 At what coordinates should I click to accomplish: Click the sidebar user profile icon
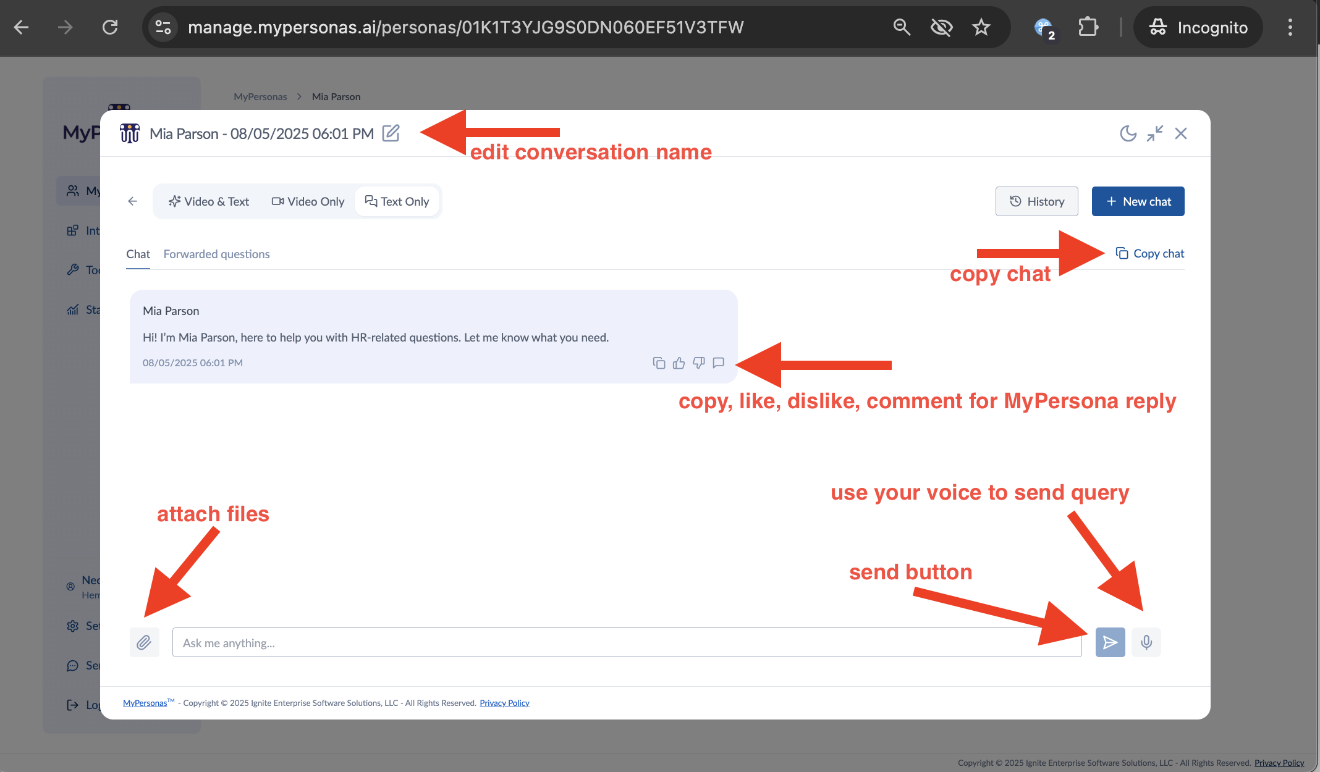pos(70,587)
